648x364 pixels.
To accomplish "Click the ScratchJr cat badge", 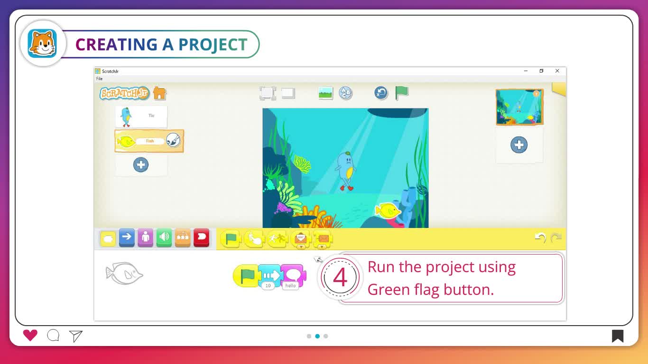I will [x=42, y=44].
